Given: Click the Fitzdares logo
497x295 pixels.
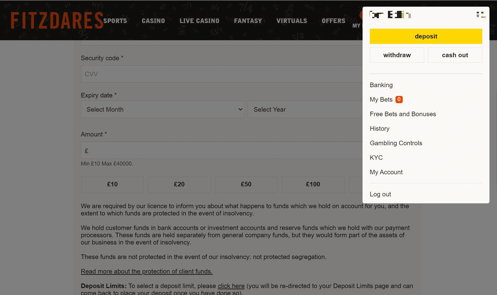Looking at the screenshot, I should (57, 21).
